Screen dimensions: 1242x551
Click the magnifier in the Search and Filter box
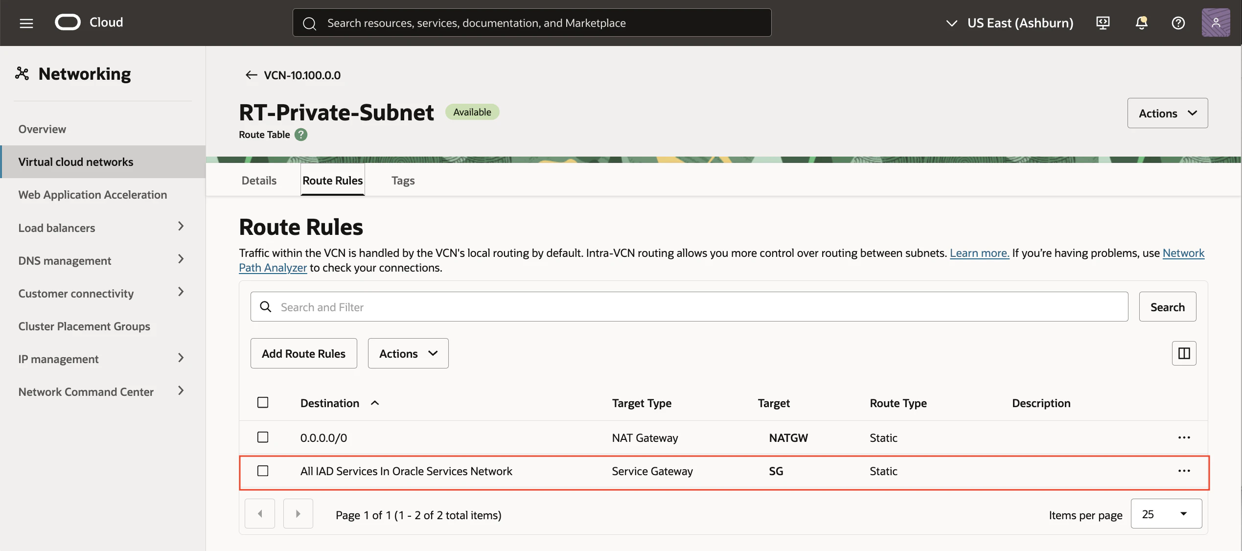[266, 307]
